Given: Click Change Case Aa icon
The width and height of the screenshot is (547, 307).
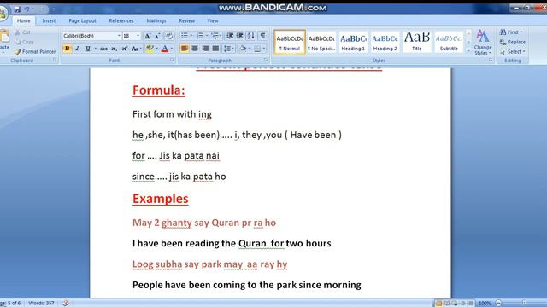Looking at the screenshot, I should pyautogui.click(x=135, y=49).
